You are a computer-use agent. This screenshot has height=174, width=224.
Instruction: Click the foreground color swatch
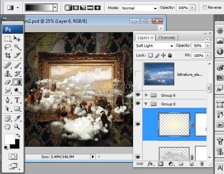click(x=10, y=139)
